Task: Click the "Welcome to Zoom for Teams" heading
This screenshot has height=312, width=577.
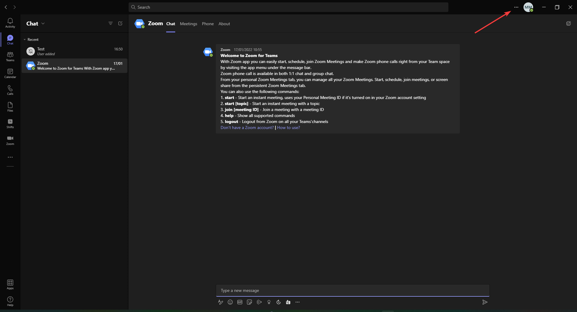Action: tap(249, 55)
